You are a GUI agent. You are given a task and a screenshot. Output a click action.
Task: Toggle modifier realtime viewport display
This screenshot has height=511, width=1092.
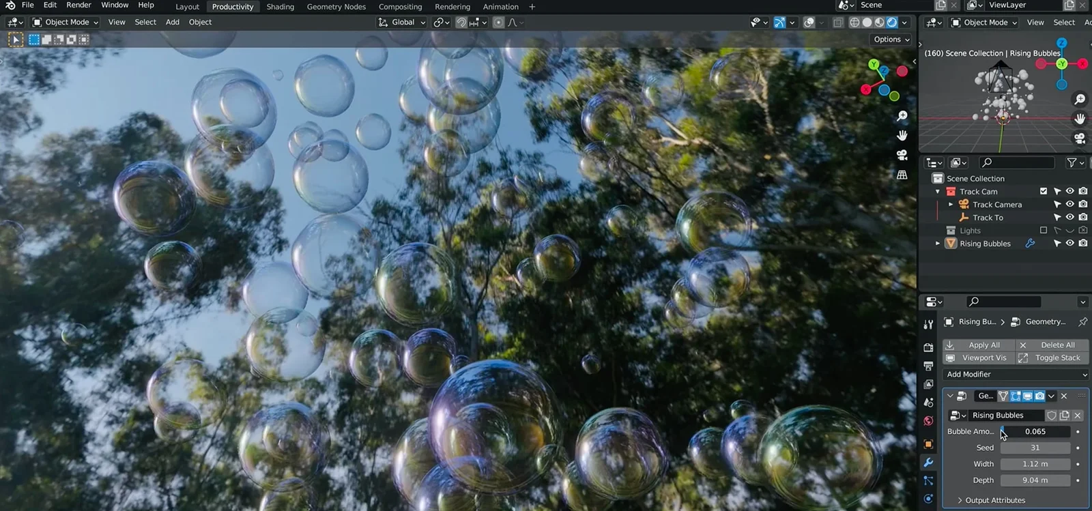(x=1028, y=396)
